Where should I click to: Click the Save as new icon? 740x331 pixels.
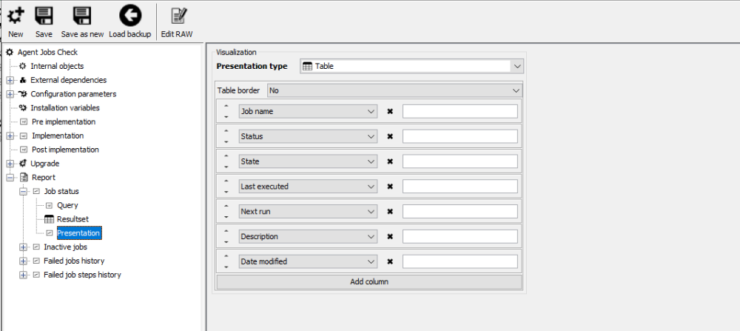(x=82, y=16)
